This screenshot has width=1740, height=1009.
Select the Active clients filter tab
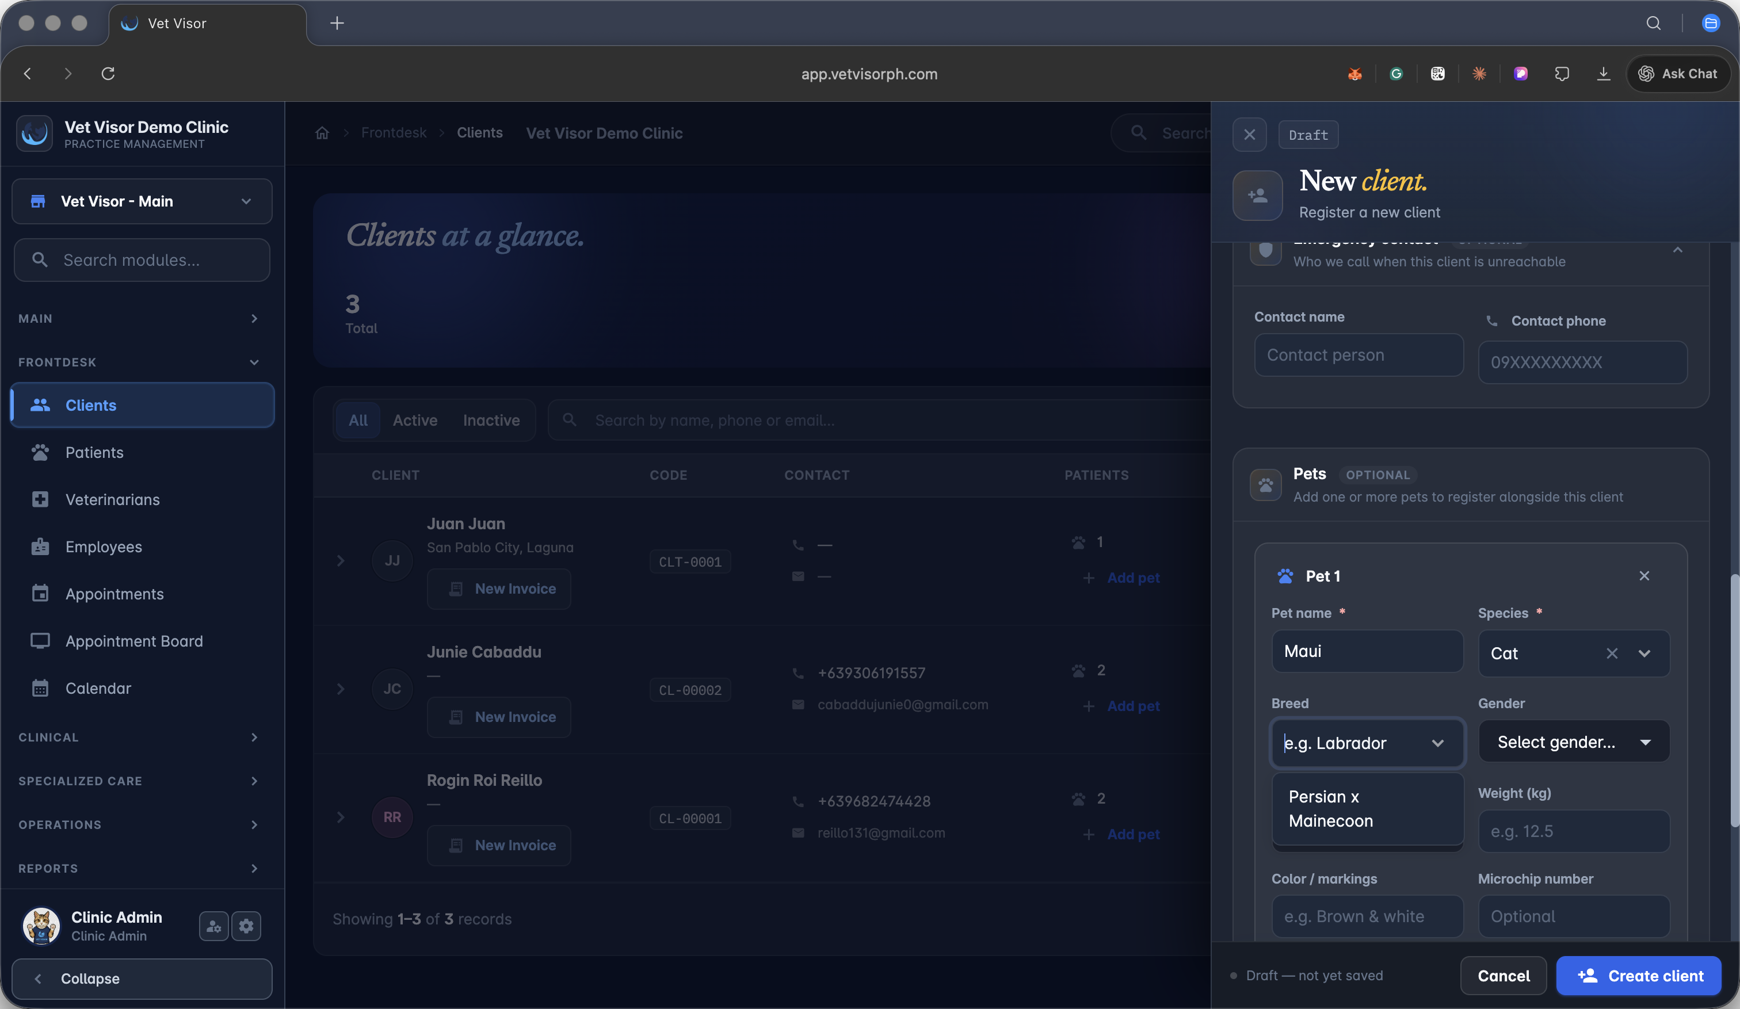[415, 421]
